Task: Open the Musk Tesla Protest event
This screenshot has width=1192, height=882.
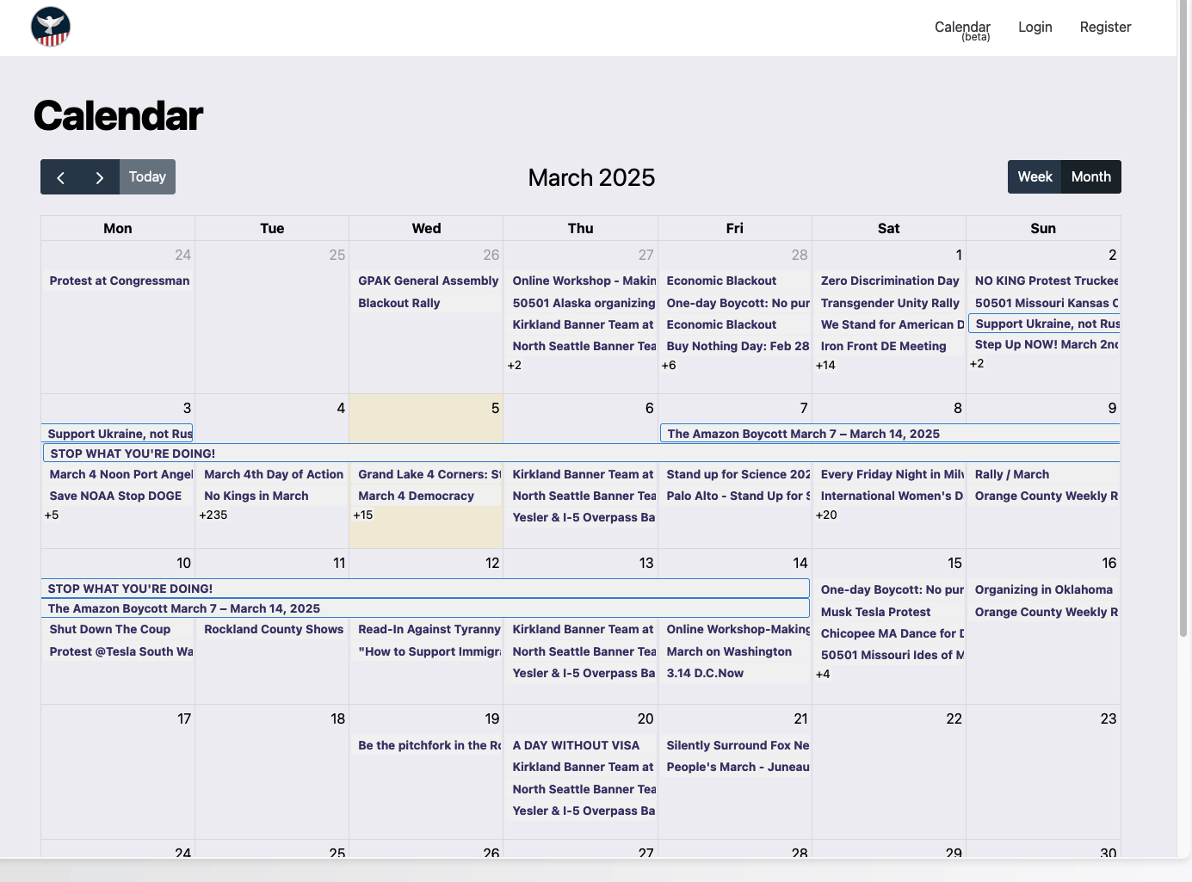Action: (x=875, y=612)
